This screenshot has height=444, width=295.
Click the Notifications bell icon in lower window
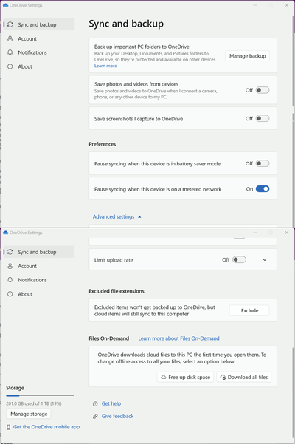pyautogui.click(x=10, y=280)
